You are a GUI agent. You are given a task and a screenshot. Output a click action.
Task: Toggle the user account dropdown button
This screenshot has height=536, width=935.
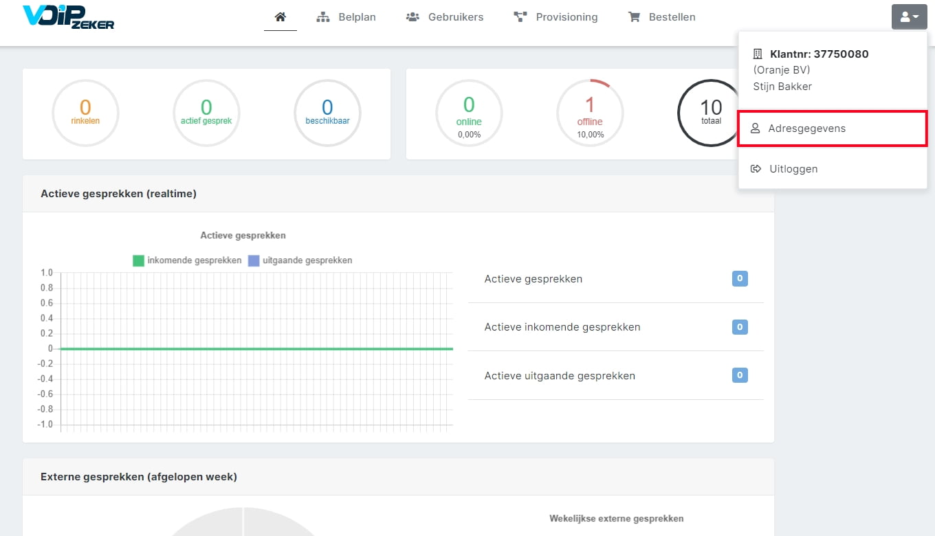[x=909, y=17]
